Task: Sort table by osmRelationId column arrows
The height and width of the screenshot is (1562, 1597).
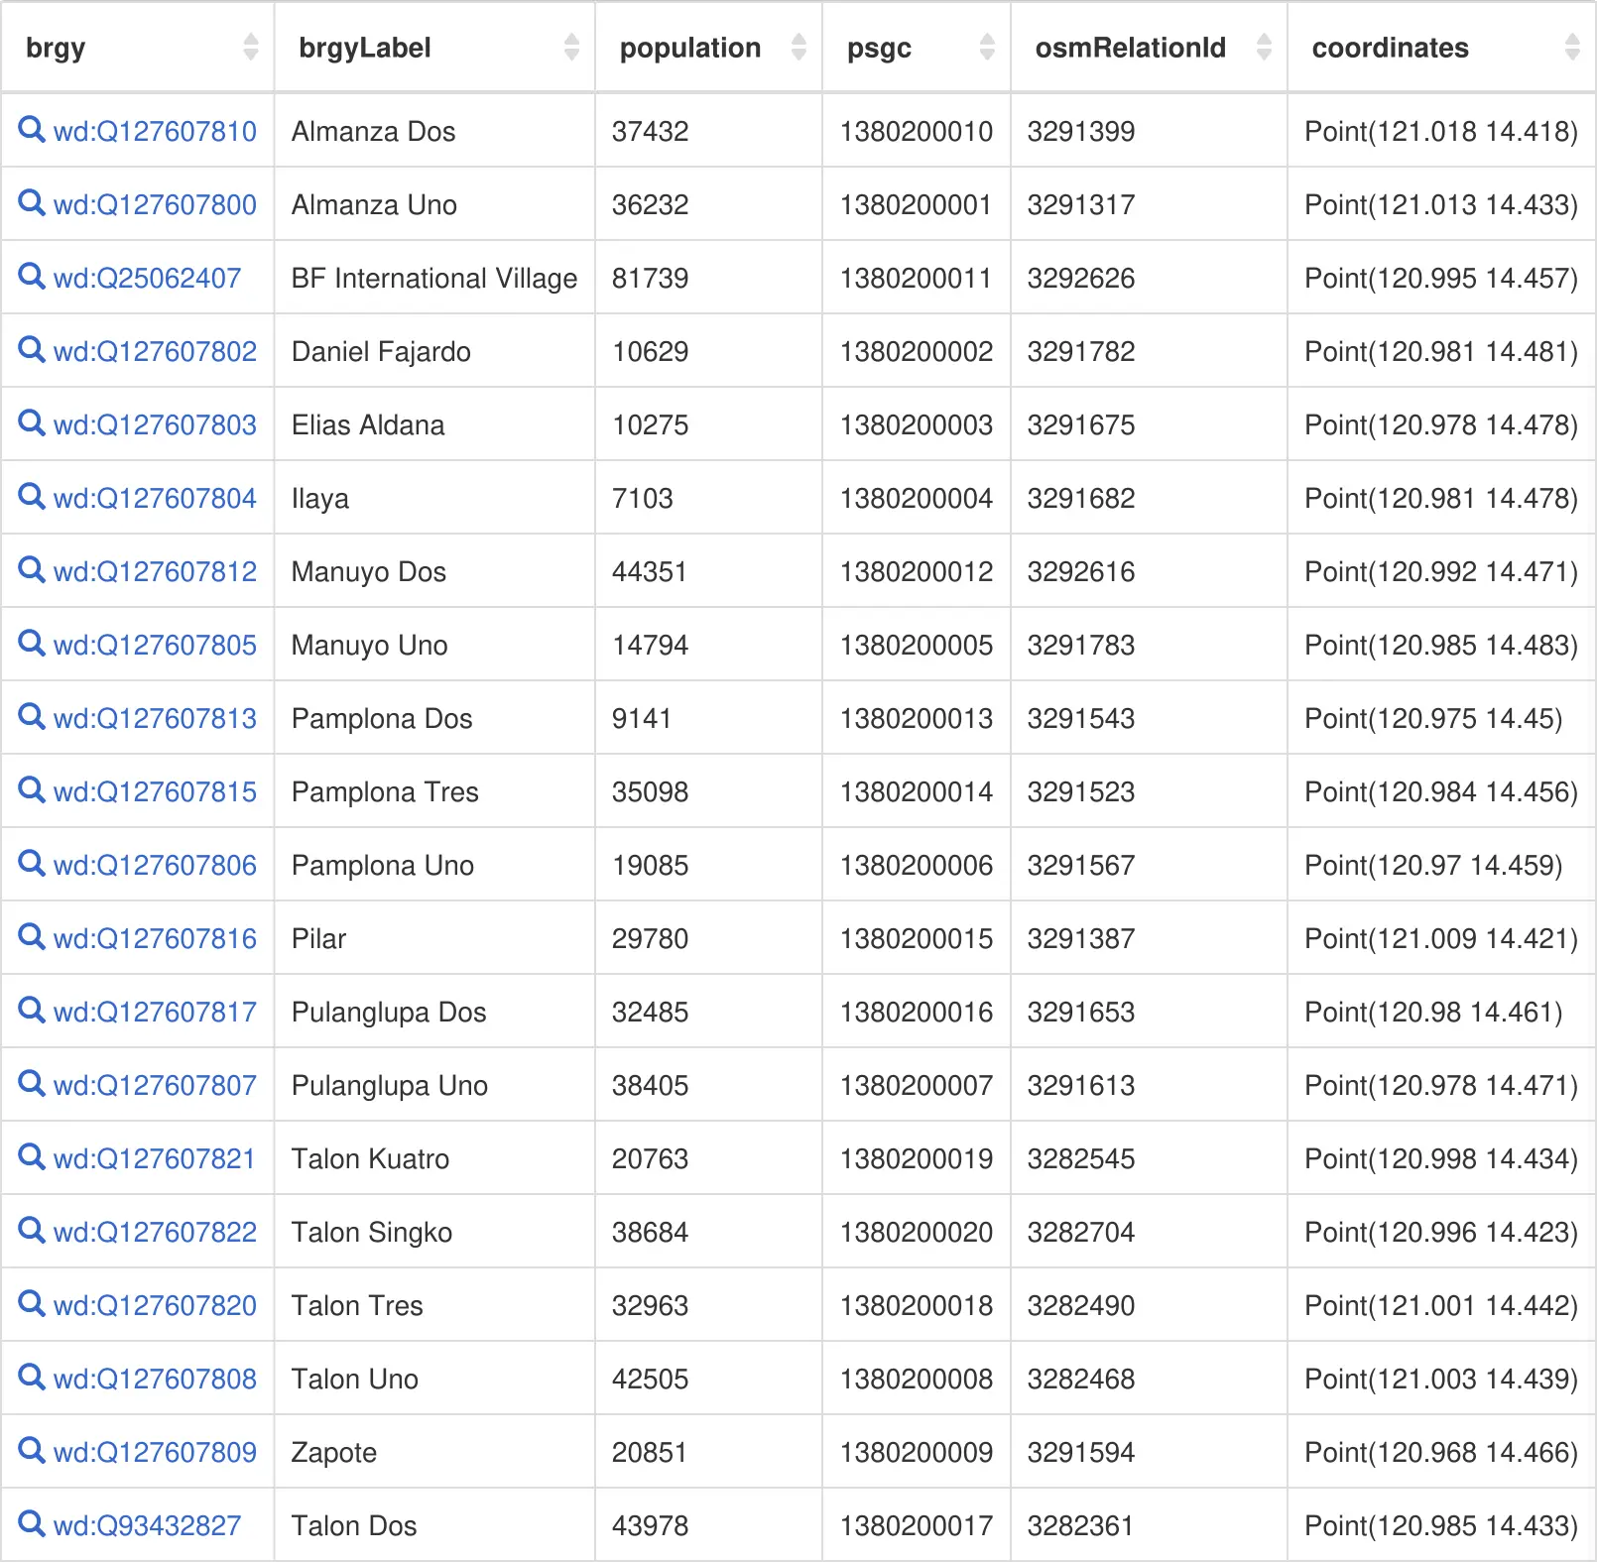Action: pos(1264,47)
